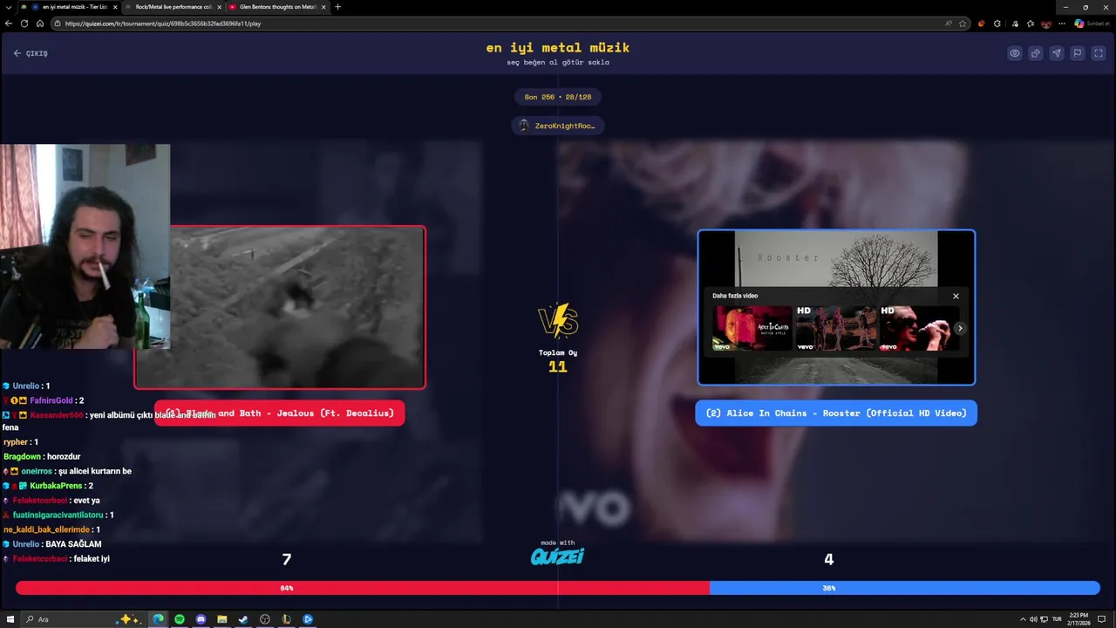Click the next arrow in video suggestions
The image size is (1116, 628).
click(x=960, y=328)
